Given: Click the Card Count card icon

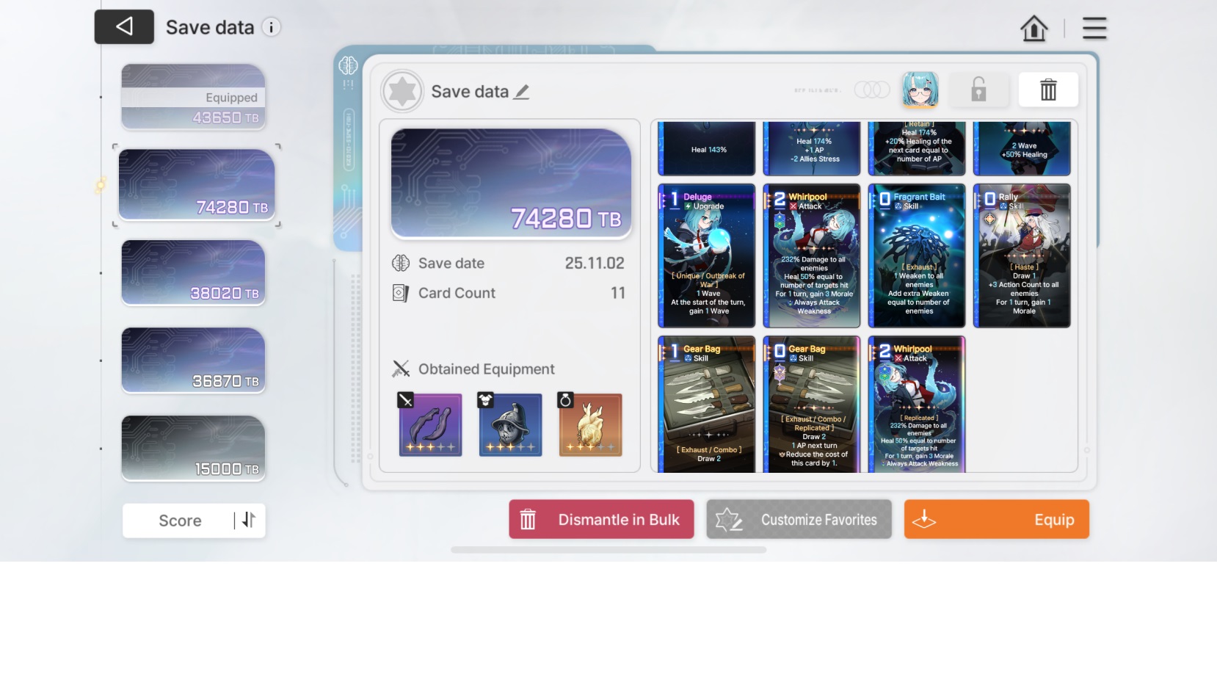Looking at the screenshot, I should (x=401, y=293).
